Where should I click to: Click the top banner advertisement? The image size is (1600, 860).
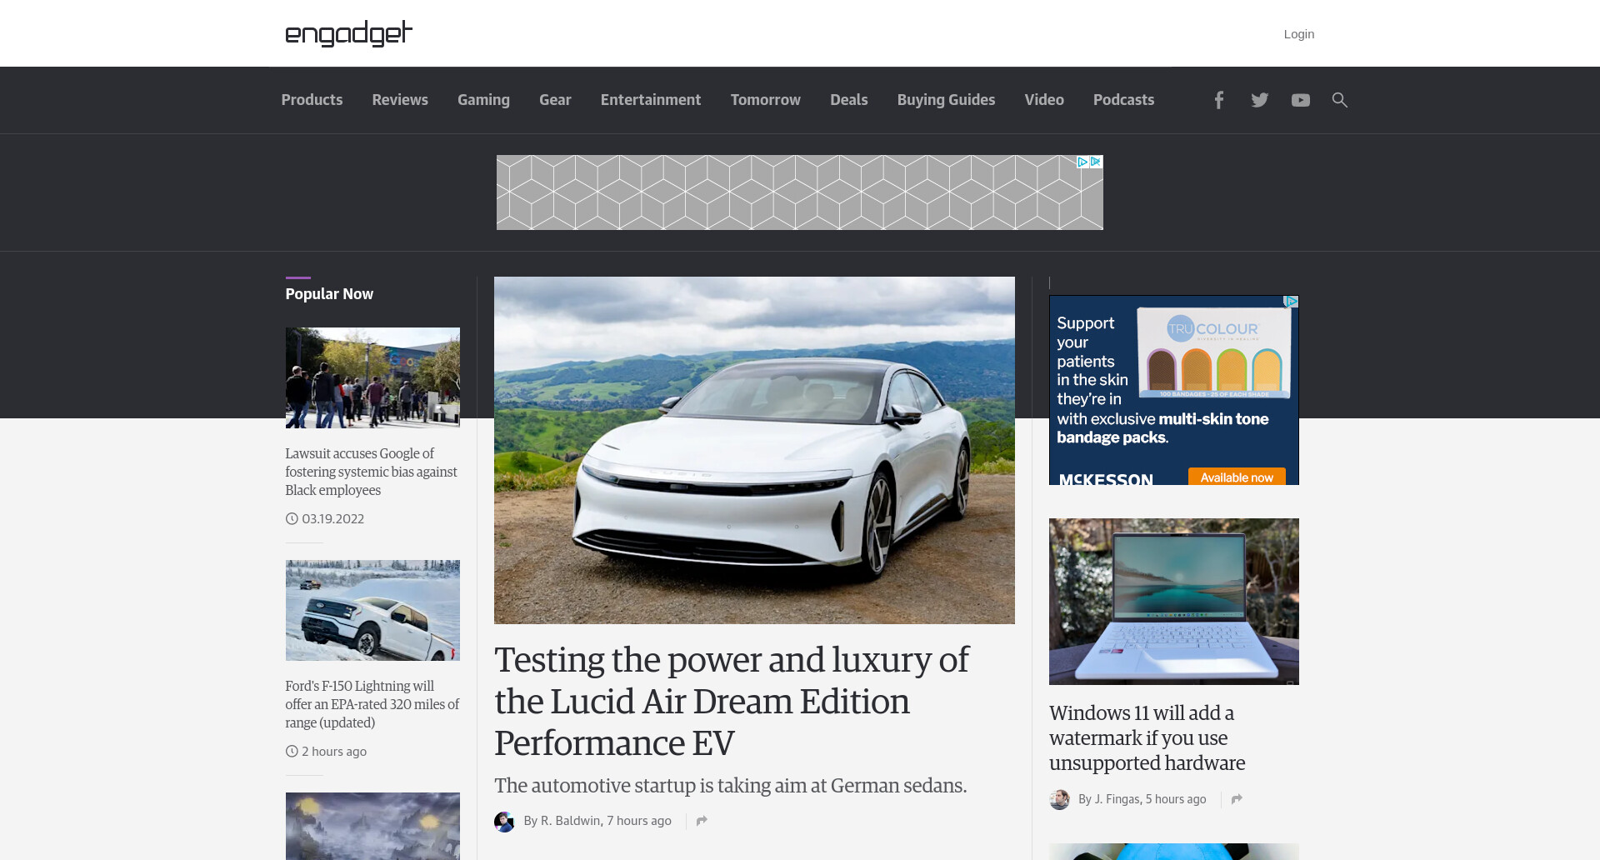800,192
